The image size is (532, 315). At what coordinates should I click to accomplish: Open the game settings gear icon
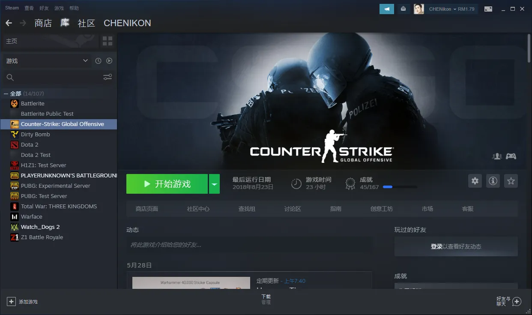click(475, 181)
